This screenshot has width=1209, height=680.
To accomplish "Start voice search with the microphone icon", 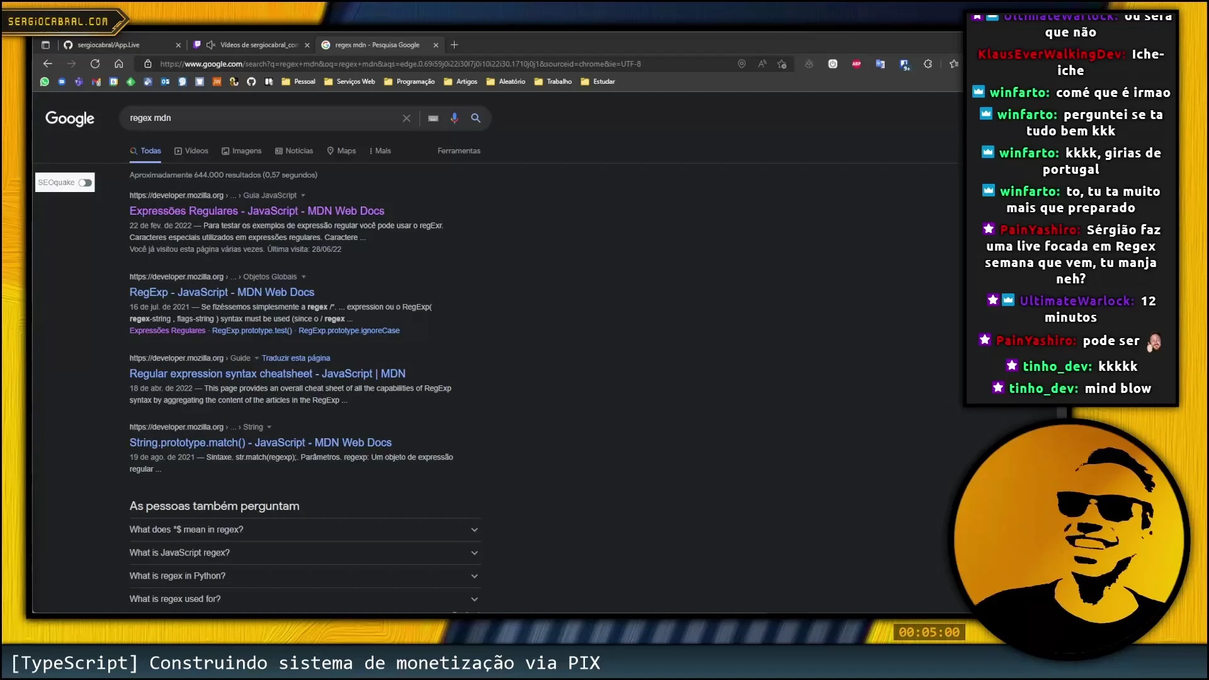I will click(455, 118).
